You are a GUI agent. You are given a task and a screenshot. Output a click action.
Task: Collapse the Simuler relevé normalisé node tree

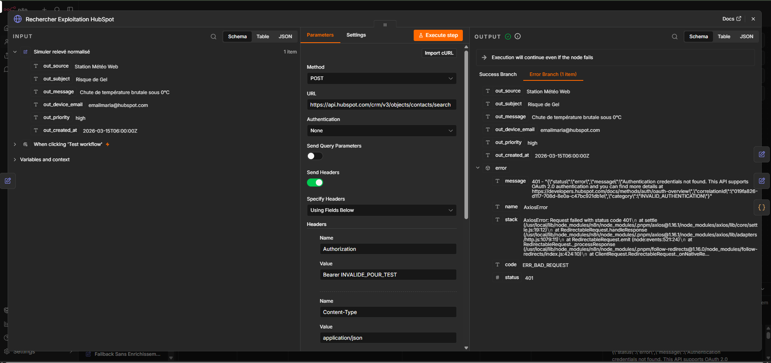(x=15, y=52)
